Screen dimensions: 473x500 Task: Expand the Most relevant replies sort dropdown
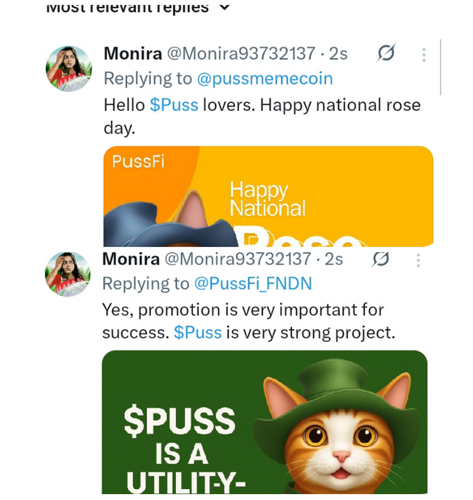(224, 8)
